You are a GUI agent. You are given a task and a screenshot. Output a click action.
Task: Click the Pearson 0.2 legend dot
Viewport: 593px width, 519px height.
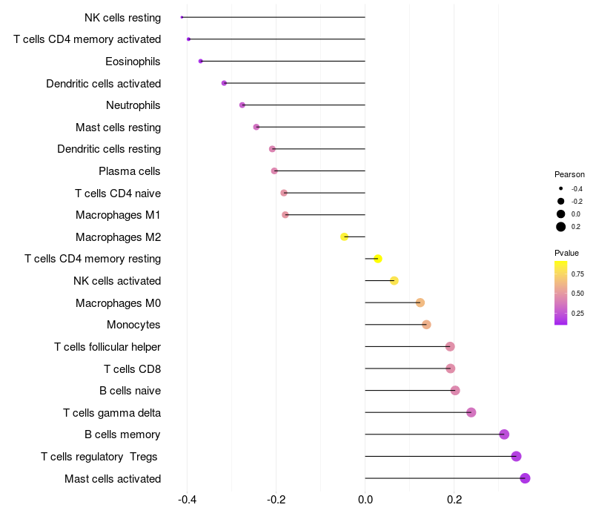point(560,227)
